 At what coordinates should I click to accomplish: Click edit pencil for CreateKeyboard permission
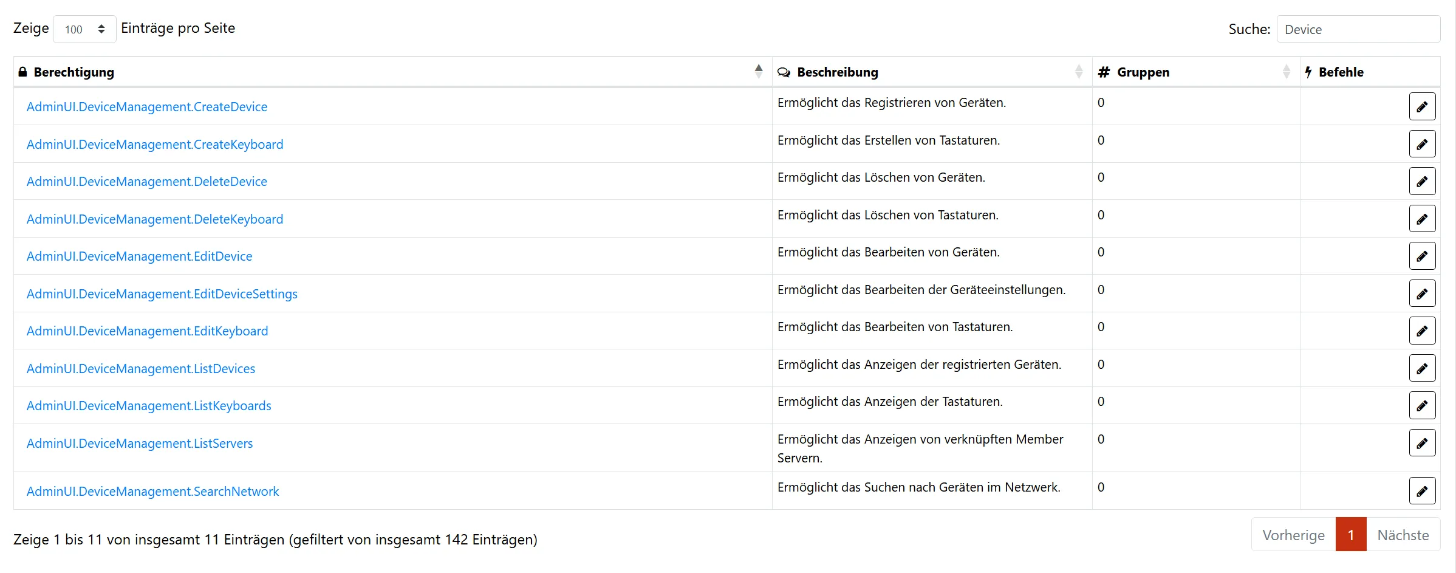coord(1422,144)
